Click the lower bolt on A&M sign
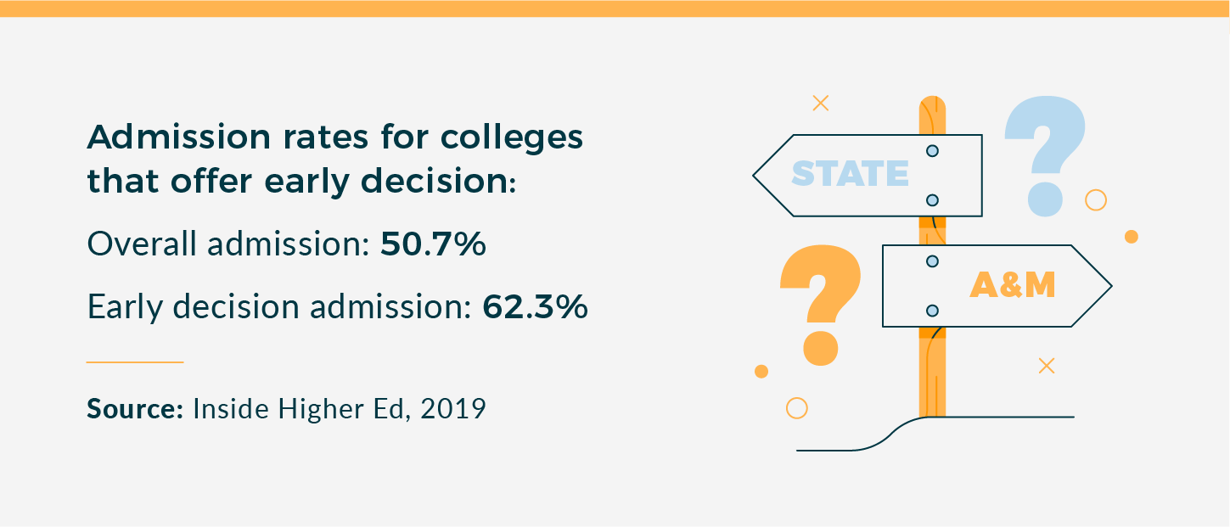Image resolution: width=1230 pixels, height=527 pixels. 932,311
